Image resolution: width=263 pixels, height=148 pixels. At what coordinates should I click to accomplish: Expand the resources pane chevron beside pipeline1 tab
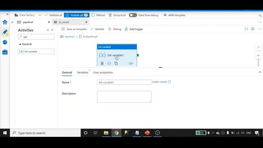(x=12, y=22)
